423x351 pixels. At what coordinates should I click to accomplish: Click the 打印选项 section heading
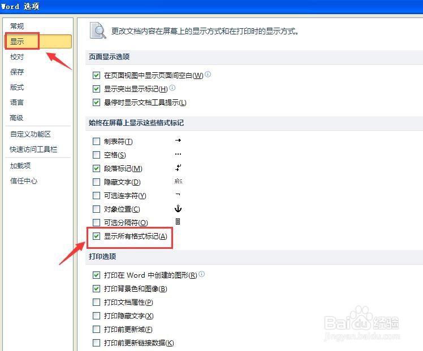102,257
